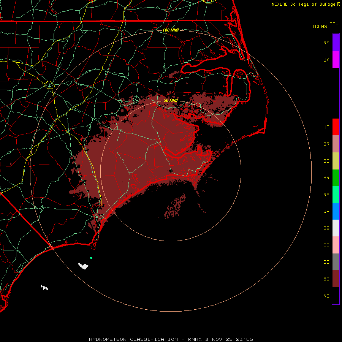
Task: Click the GC legend label
Action: click(x=326, y=262)
